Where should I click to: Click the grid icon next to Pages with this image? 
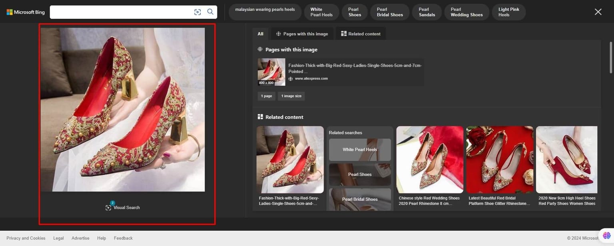pyautogui.click(x=260, y=49)
